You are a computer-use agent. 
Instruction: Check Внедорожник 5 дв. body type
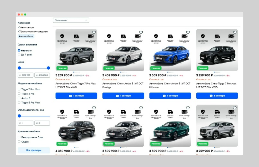[x=19, y=137]
